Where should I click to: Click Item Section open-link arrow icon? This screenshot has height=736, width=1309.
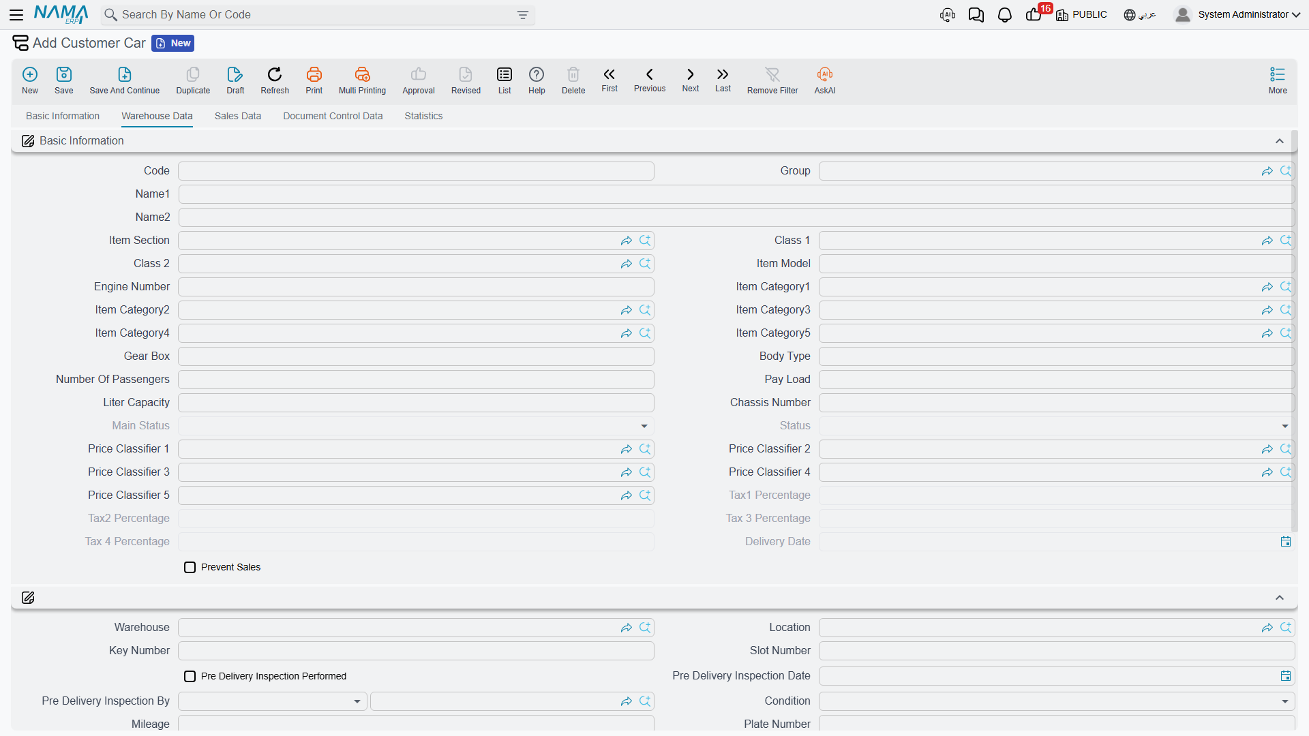click(627, 241)
